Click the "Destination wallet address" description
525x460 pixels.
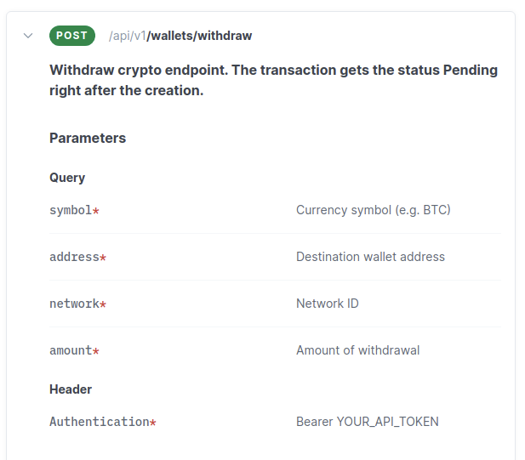pyautogui.click(x=370, y=257)
